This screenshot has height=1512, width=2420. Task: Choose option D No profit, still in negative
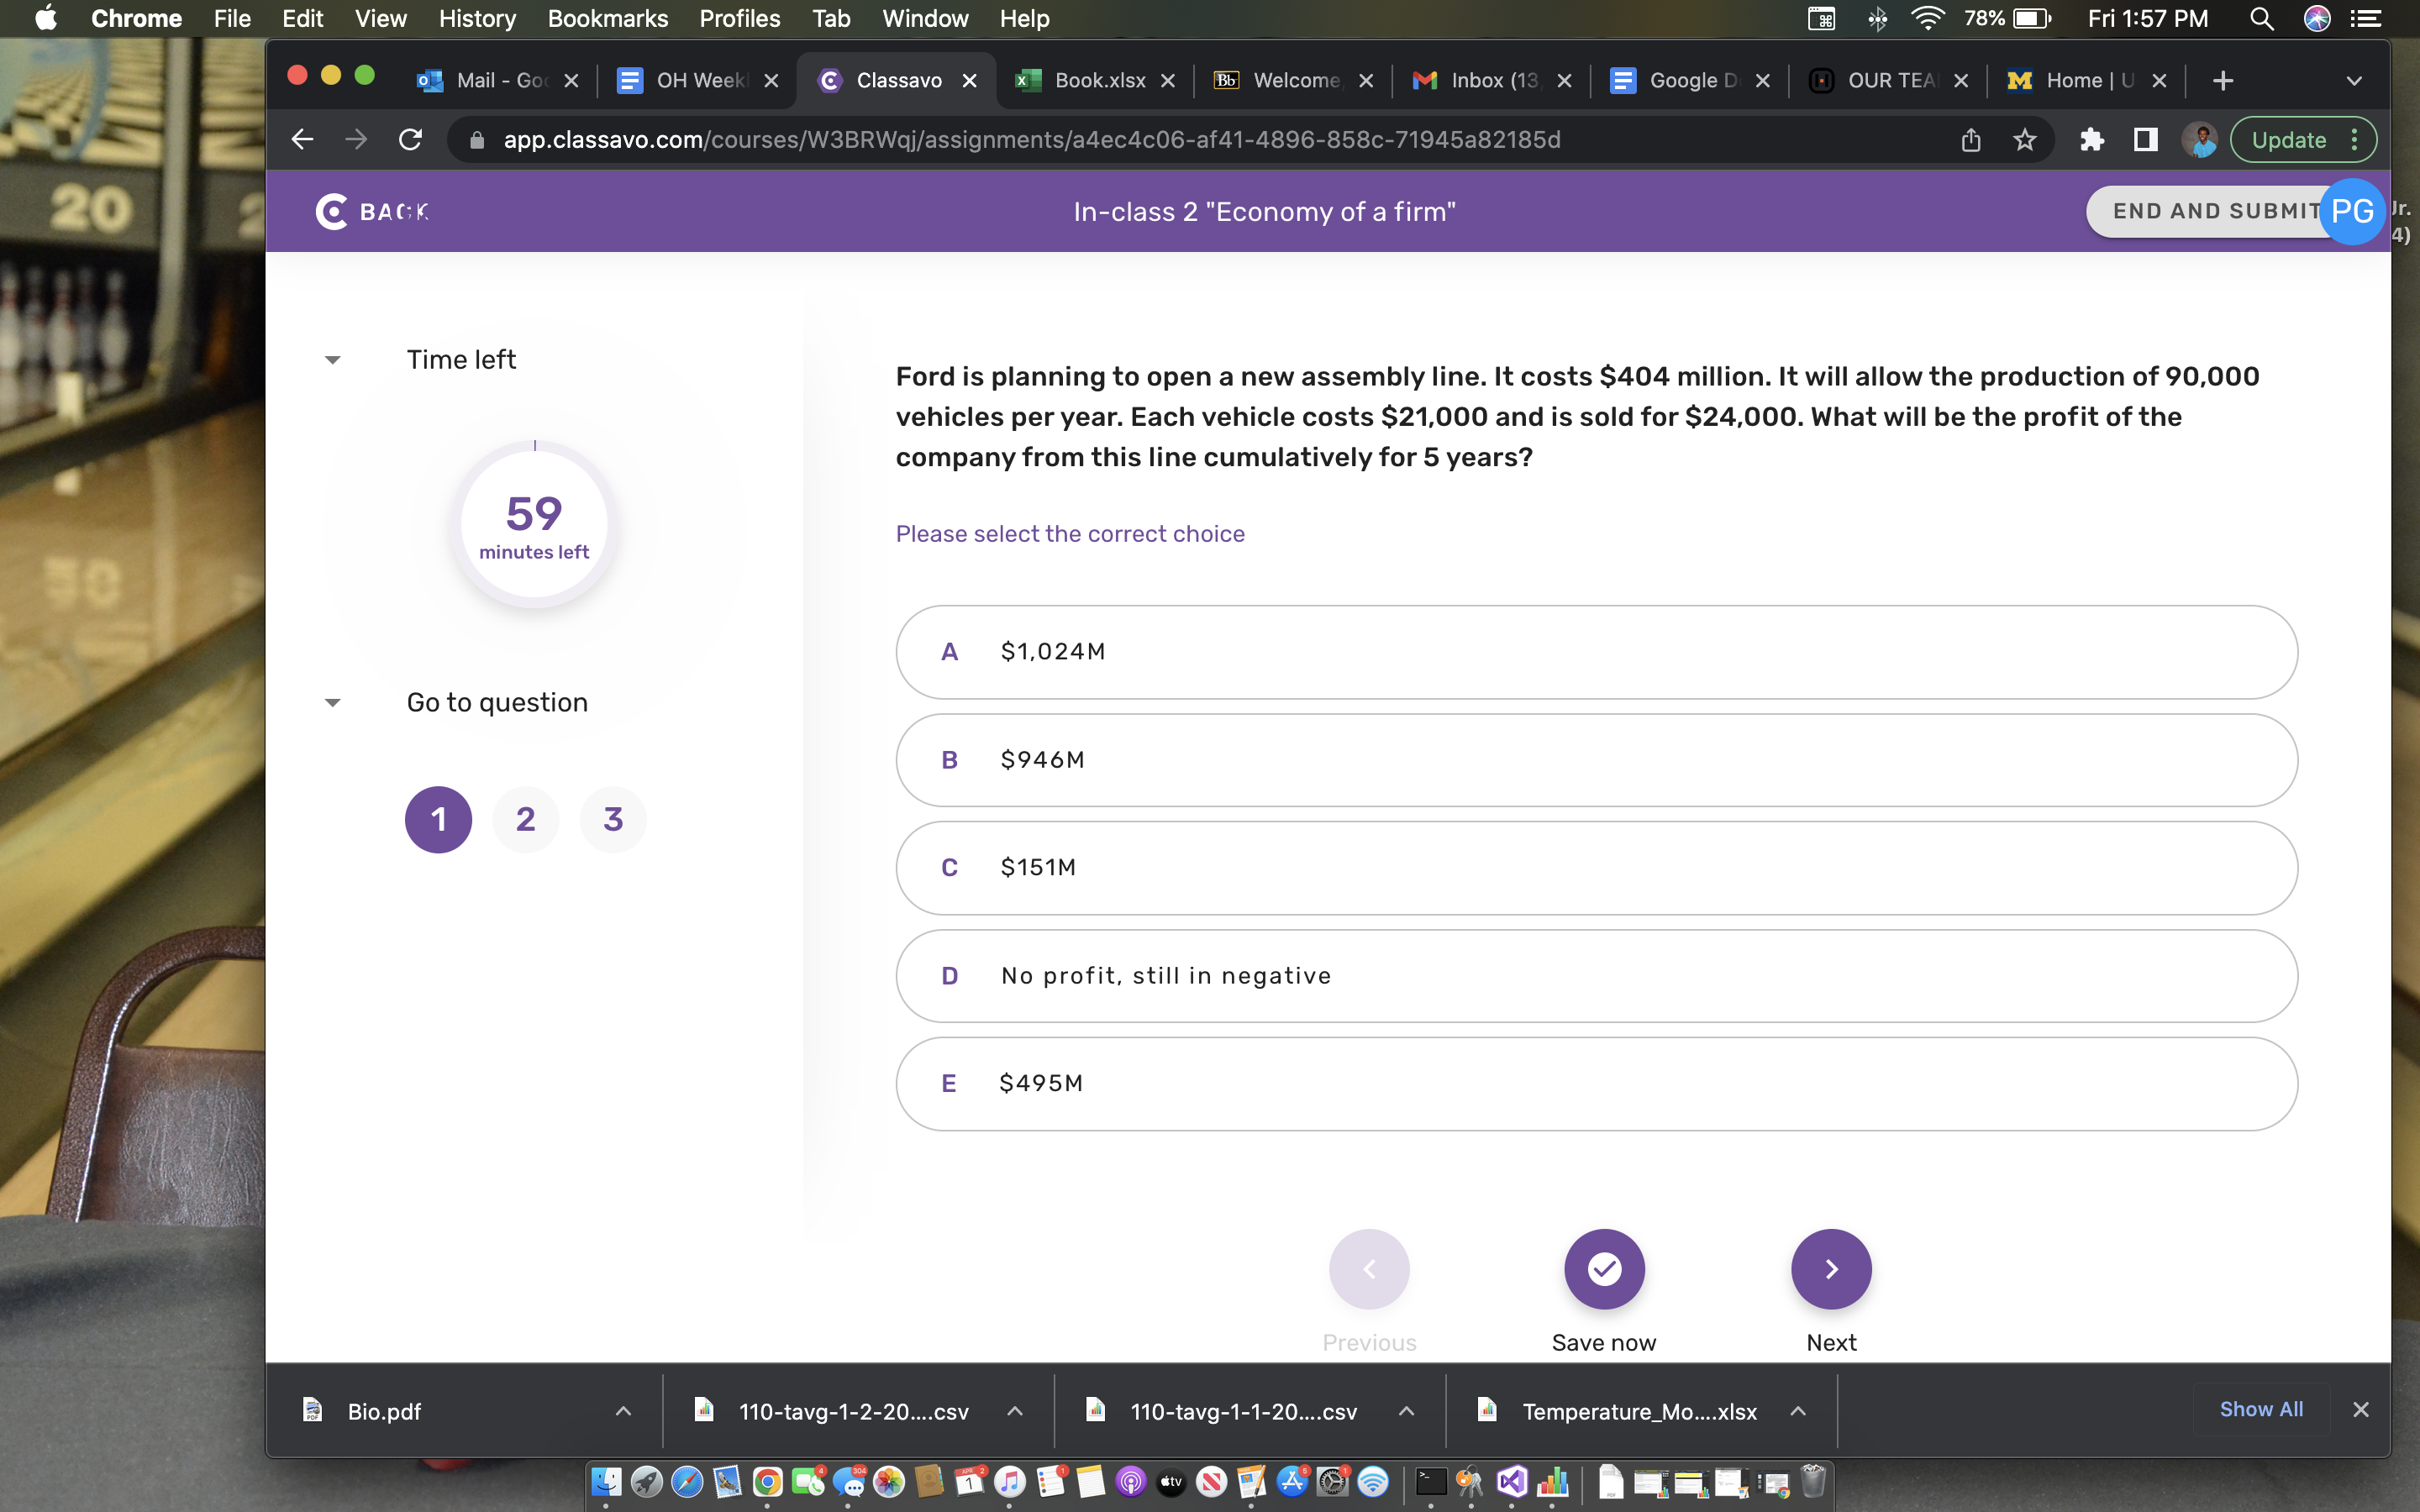tap(1595, 976)
